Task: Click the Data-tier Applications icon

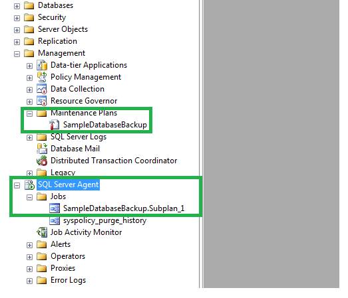Action: click(42, 65)
